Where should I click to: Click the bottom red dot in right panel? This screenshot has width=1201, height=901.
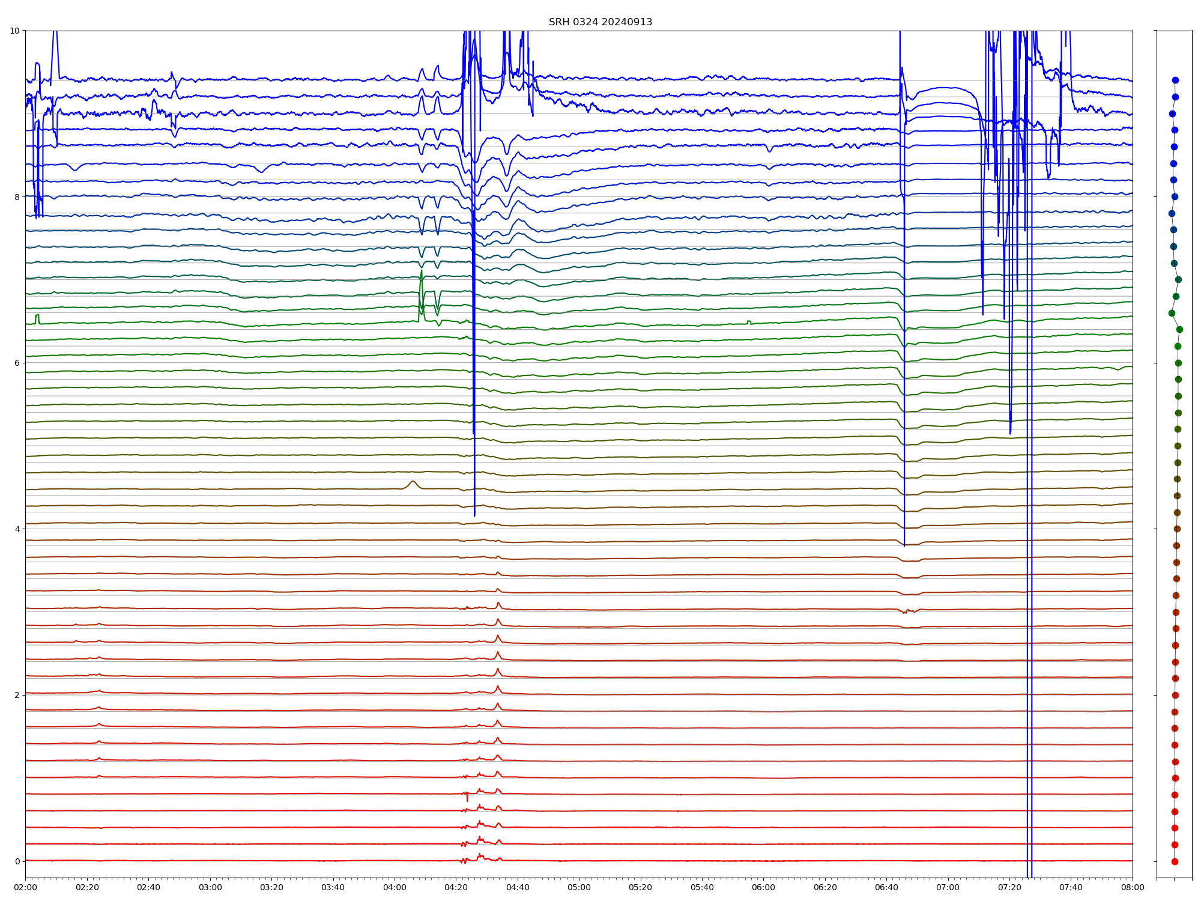[1175, 861]
